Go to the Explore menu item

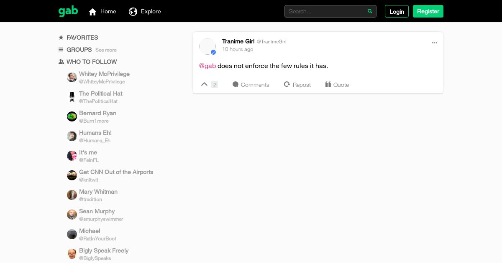(145, 11)
